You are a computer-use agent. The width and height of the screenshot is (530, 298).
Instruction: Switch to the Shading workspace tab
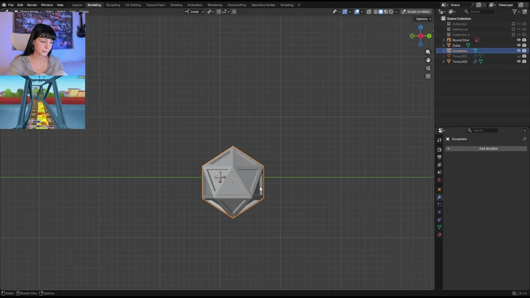pyautogui.click(x=176, y=5)
